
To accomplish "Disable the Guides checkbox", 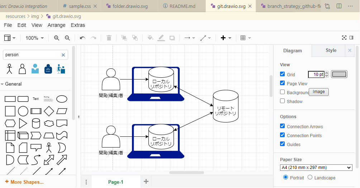I will pos(283,144).
